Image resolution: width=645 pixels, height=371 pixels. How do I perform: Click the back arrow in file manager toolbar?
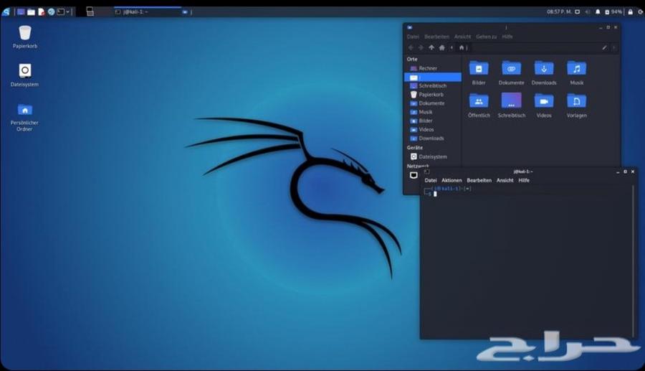(x=411, y=48)
